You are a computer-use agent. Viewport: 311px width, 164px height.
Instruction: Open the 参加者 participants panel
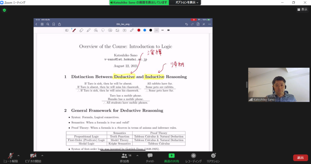pyautogui.click(x=124, y=158)
